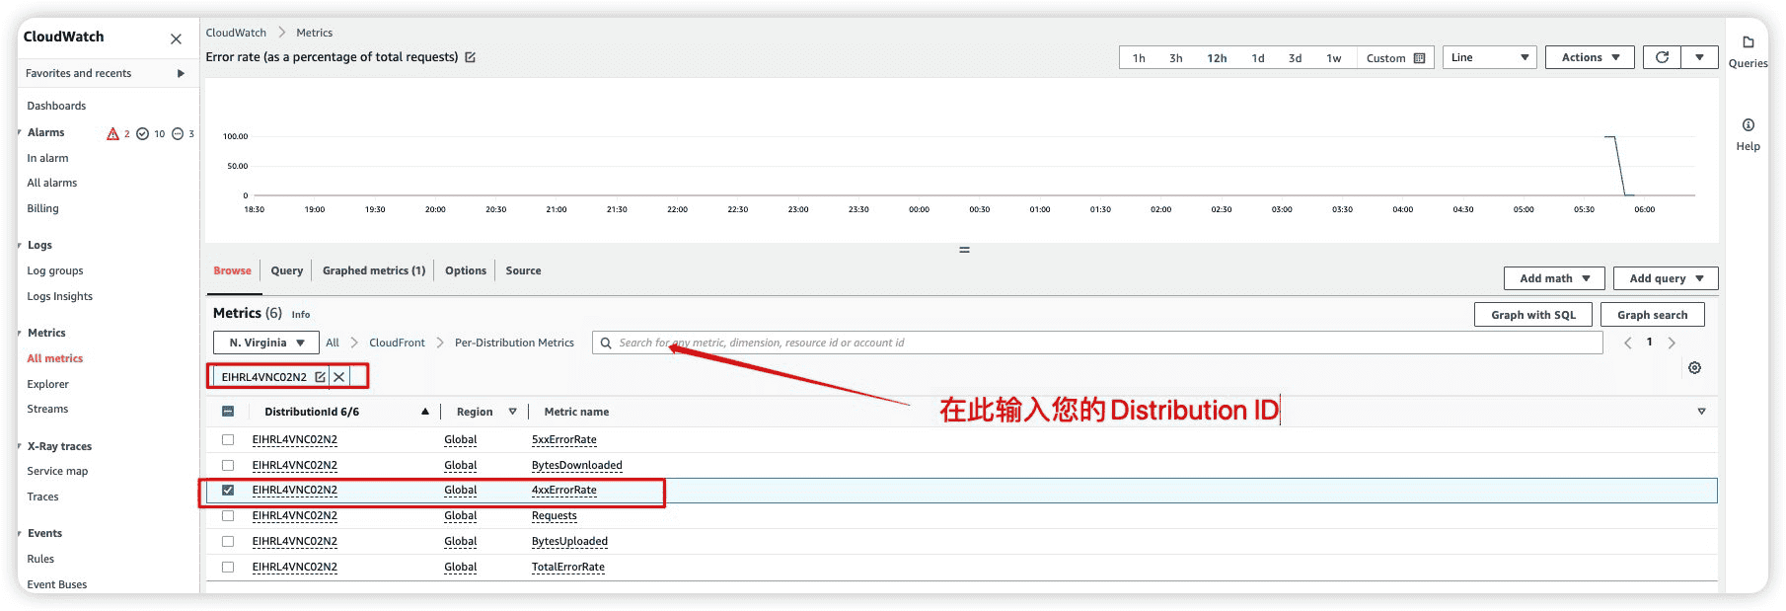Switch to the Source tab

(523, 270)
